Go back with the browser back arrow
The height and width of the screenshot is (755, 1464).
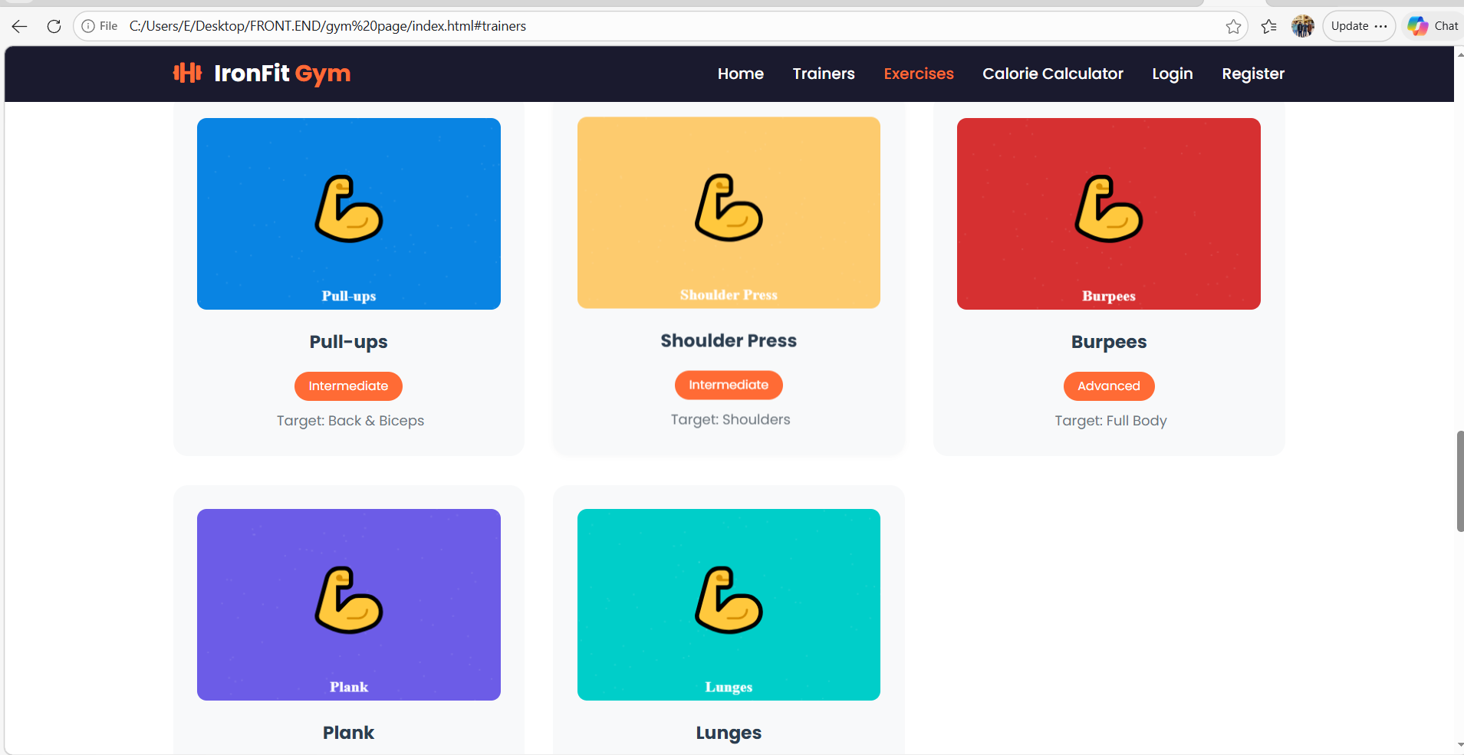click(20, 26)
